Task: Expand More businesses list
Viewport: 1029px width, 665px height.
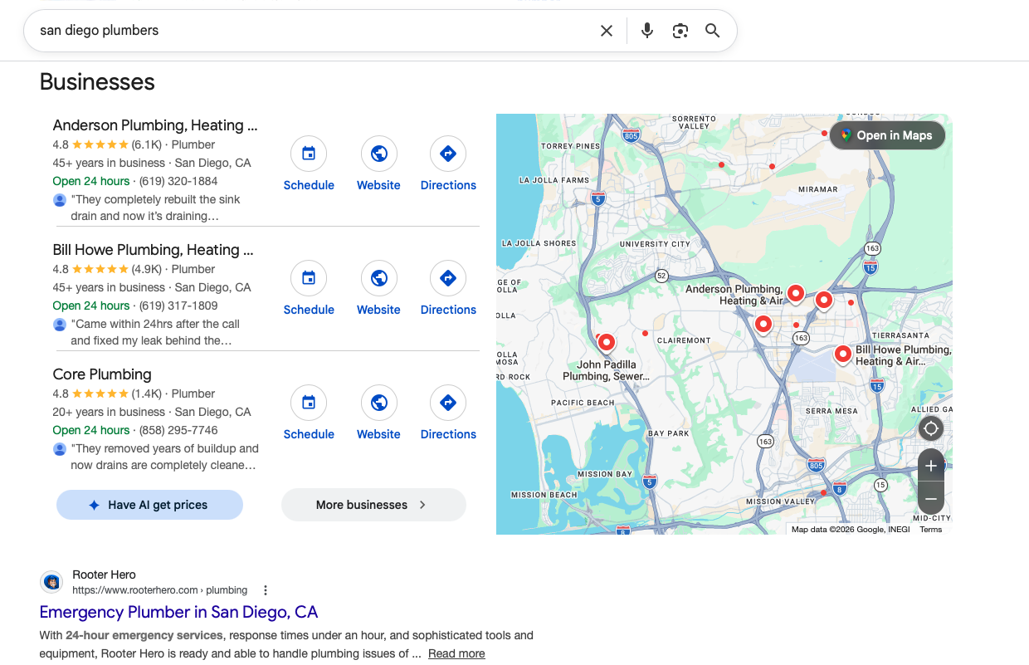Action: coord(373,505)
